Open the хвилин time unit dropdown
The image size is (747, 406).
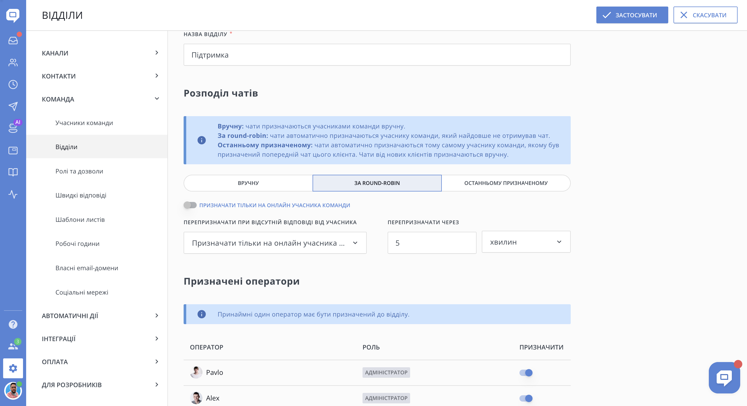click(x=526, y=242)
